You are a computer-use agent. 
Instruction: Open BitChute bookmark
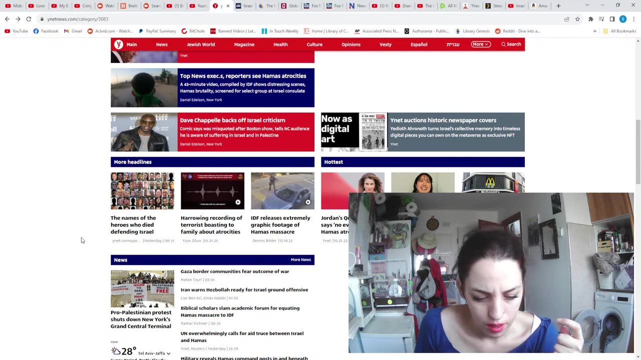pyautogui.click(x=193, y=31)
